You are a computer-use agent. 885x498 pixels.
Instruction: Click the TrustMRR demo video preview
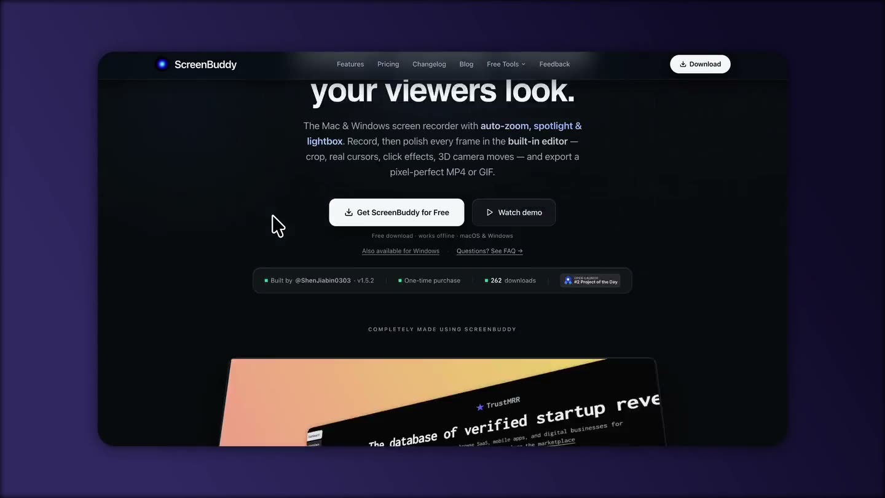point(442,402)
